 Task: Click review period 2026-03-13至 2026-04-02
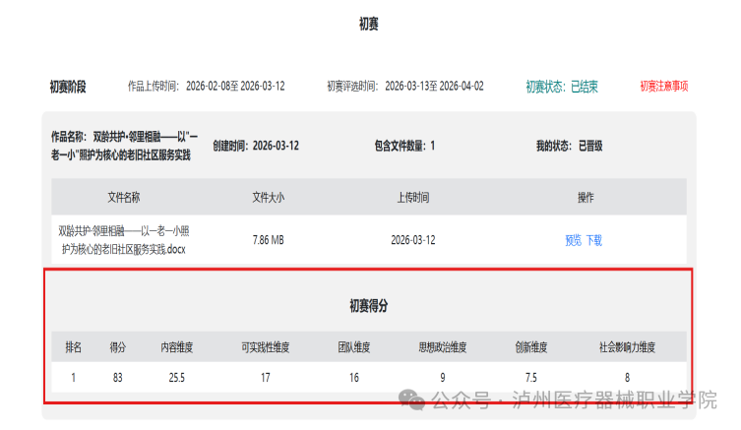pos(434,86)
